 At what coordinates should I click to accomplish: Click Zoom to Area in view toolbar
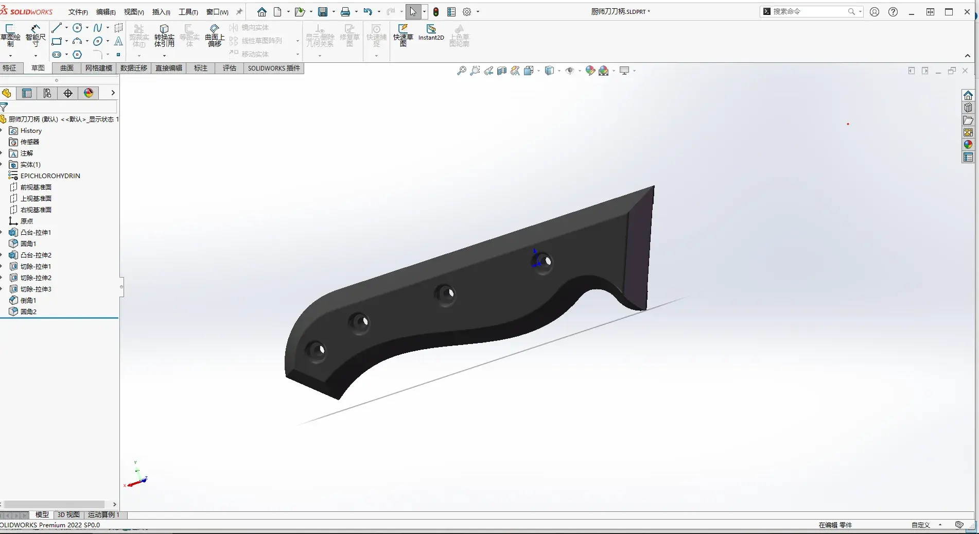point(475,71)
